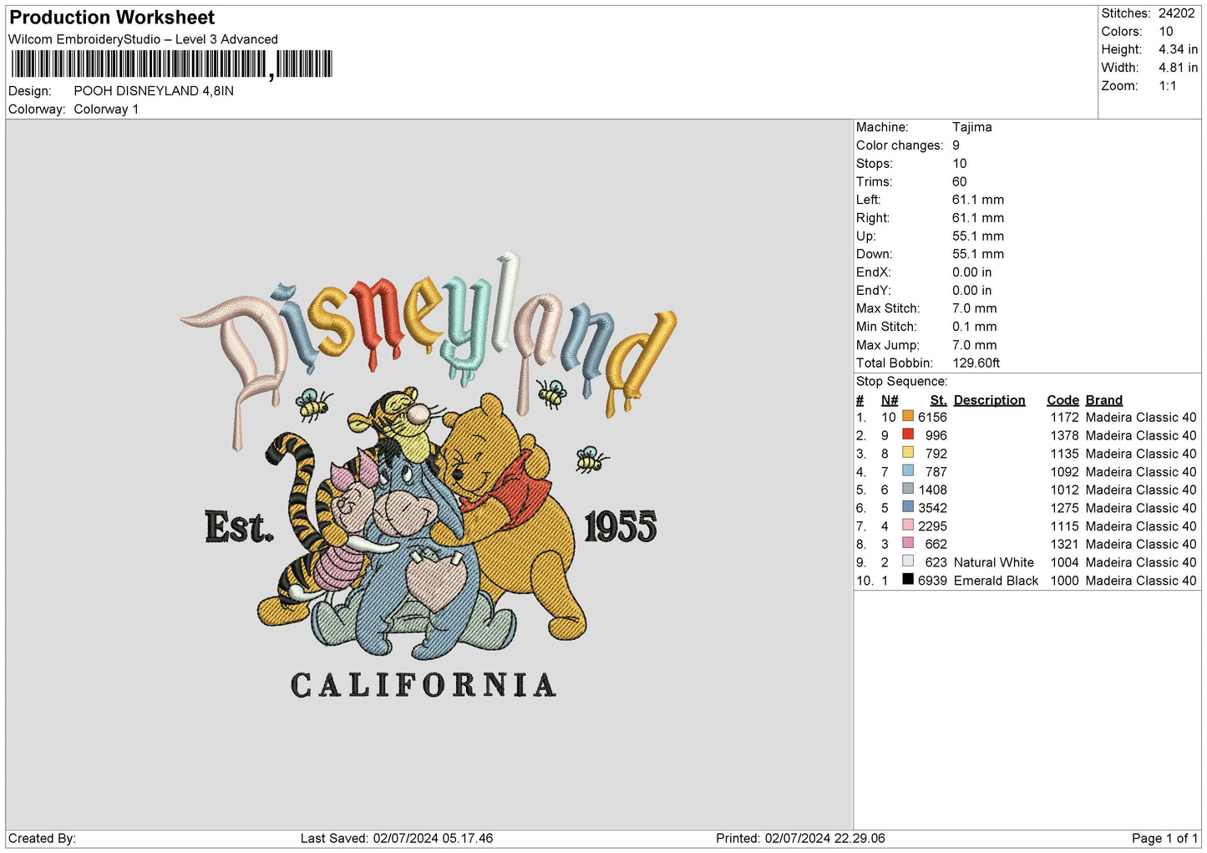
Task: Click the Width value 4.81 in
Action: tap(1178, 68)
